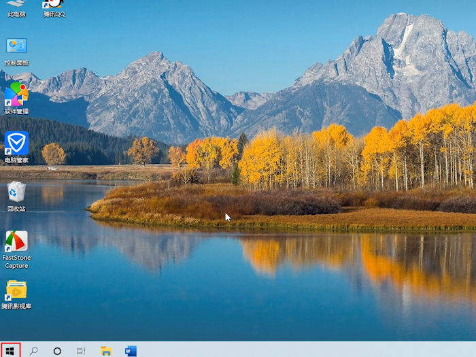476x357 pixels.
Task: Select the 腾讯影视库 folder icon
Action: click(x=16, y=290)
